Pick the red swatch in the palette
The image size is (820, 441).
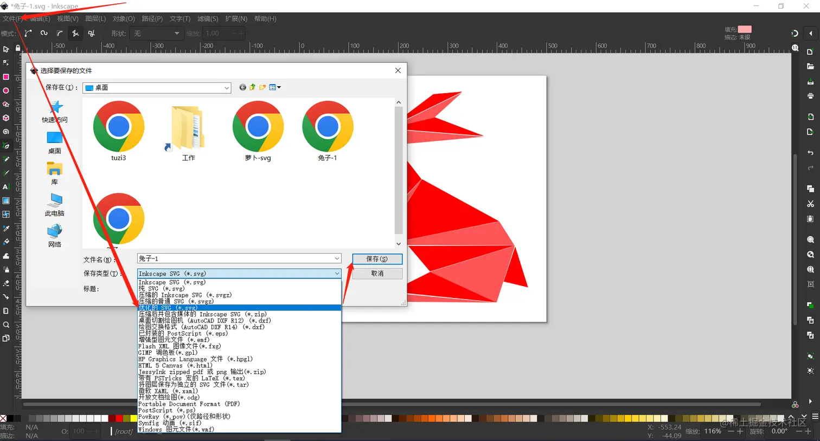point(119,418)
